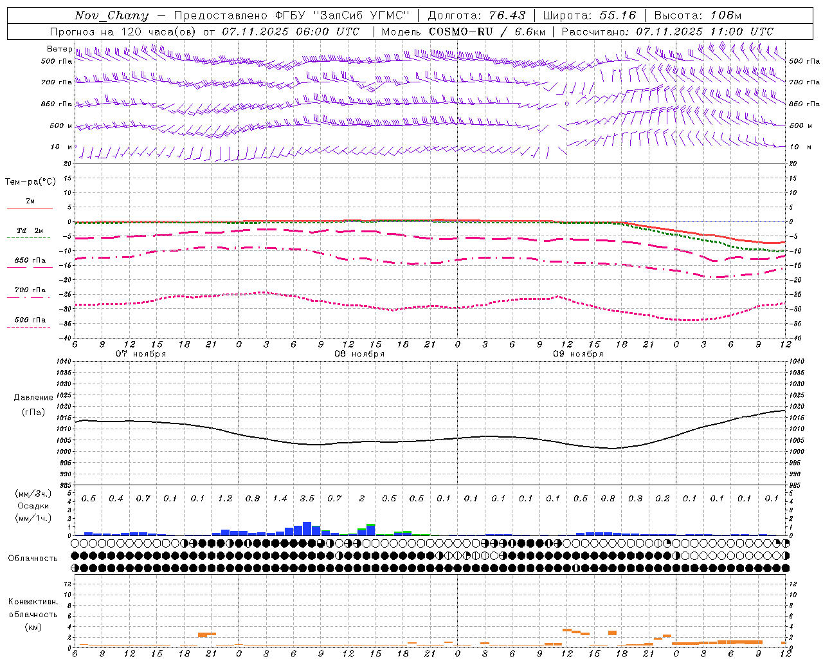823x659 pixels.
Task: Click the 0.8 precipitation total value
Action: (608, 498)
